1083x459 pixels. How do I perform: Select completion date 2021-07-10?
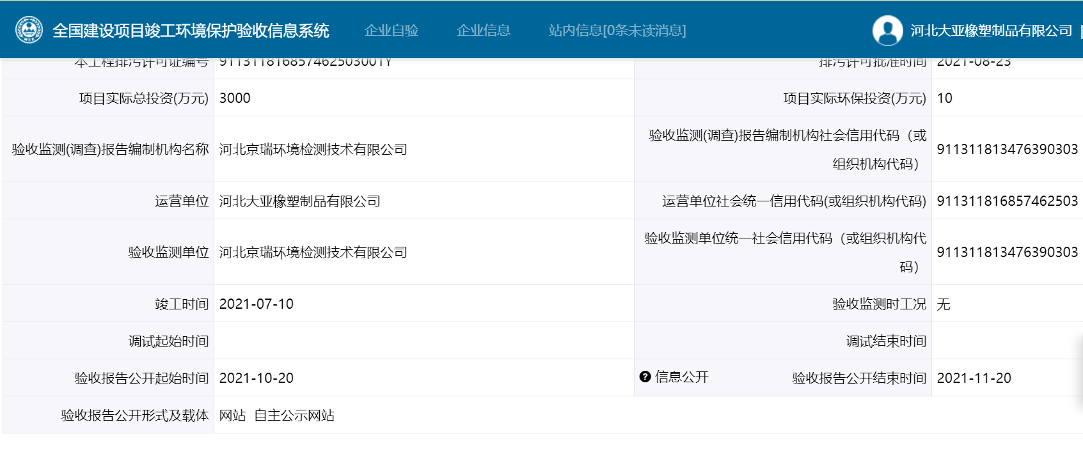tap(257, 304)
